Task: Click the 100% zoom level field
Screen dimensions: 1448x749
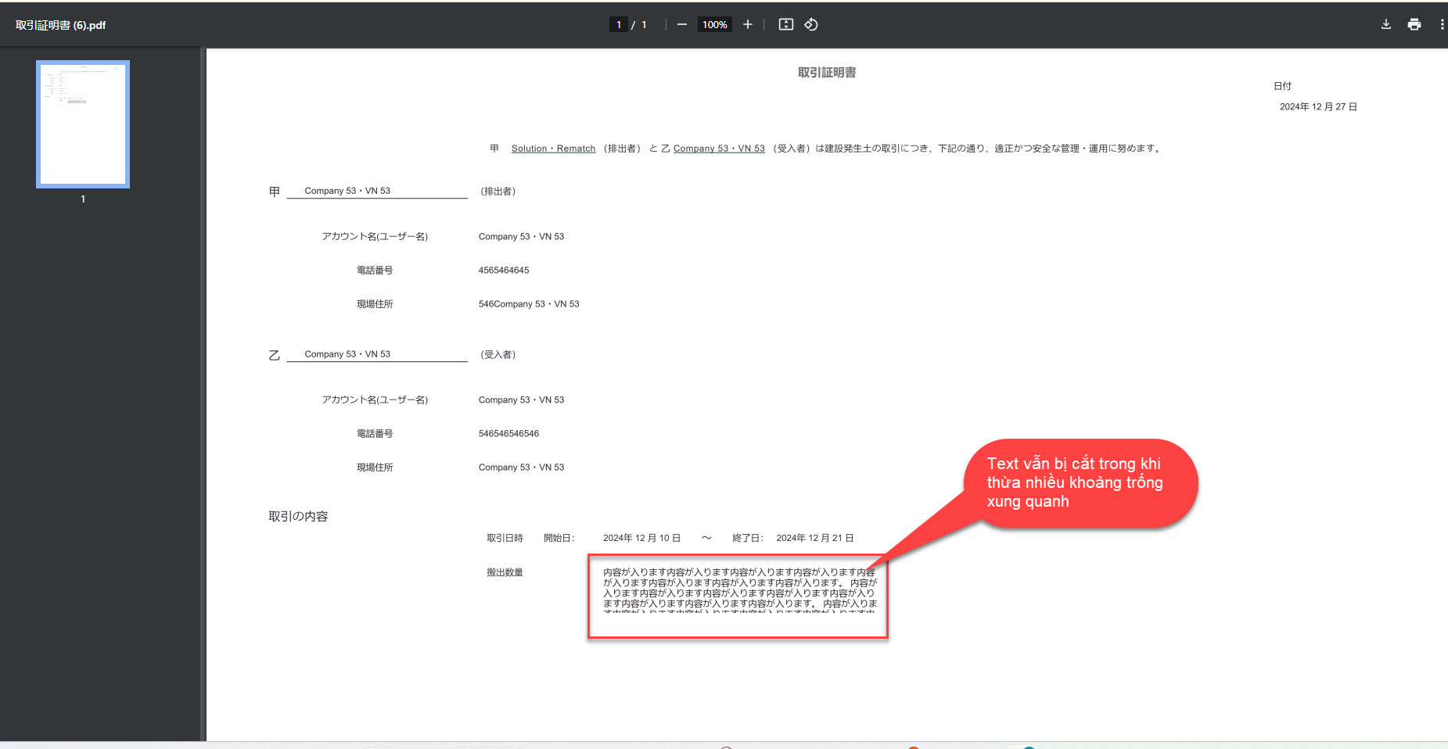Action: 714,25
